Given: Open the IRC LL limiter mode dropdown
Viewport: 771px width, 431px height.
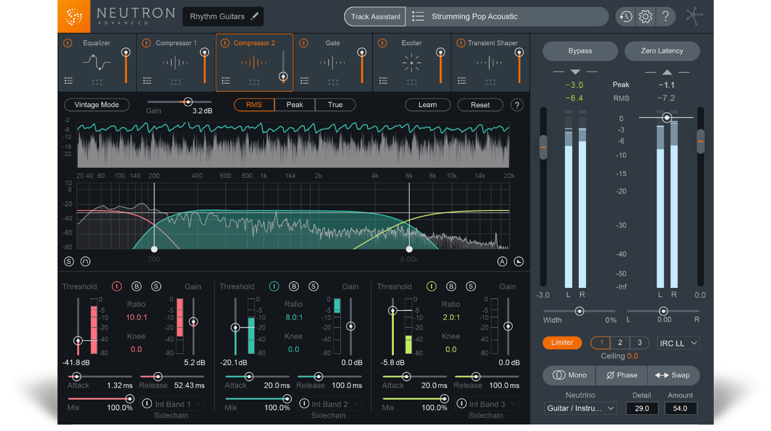Looking at the screenshot, I should coord(678,342).
